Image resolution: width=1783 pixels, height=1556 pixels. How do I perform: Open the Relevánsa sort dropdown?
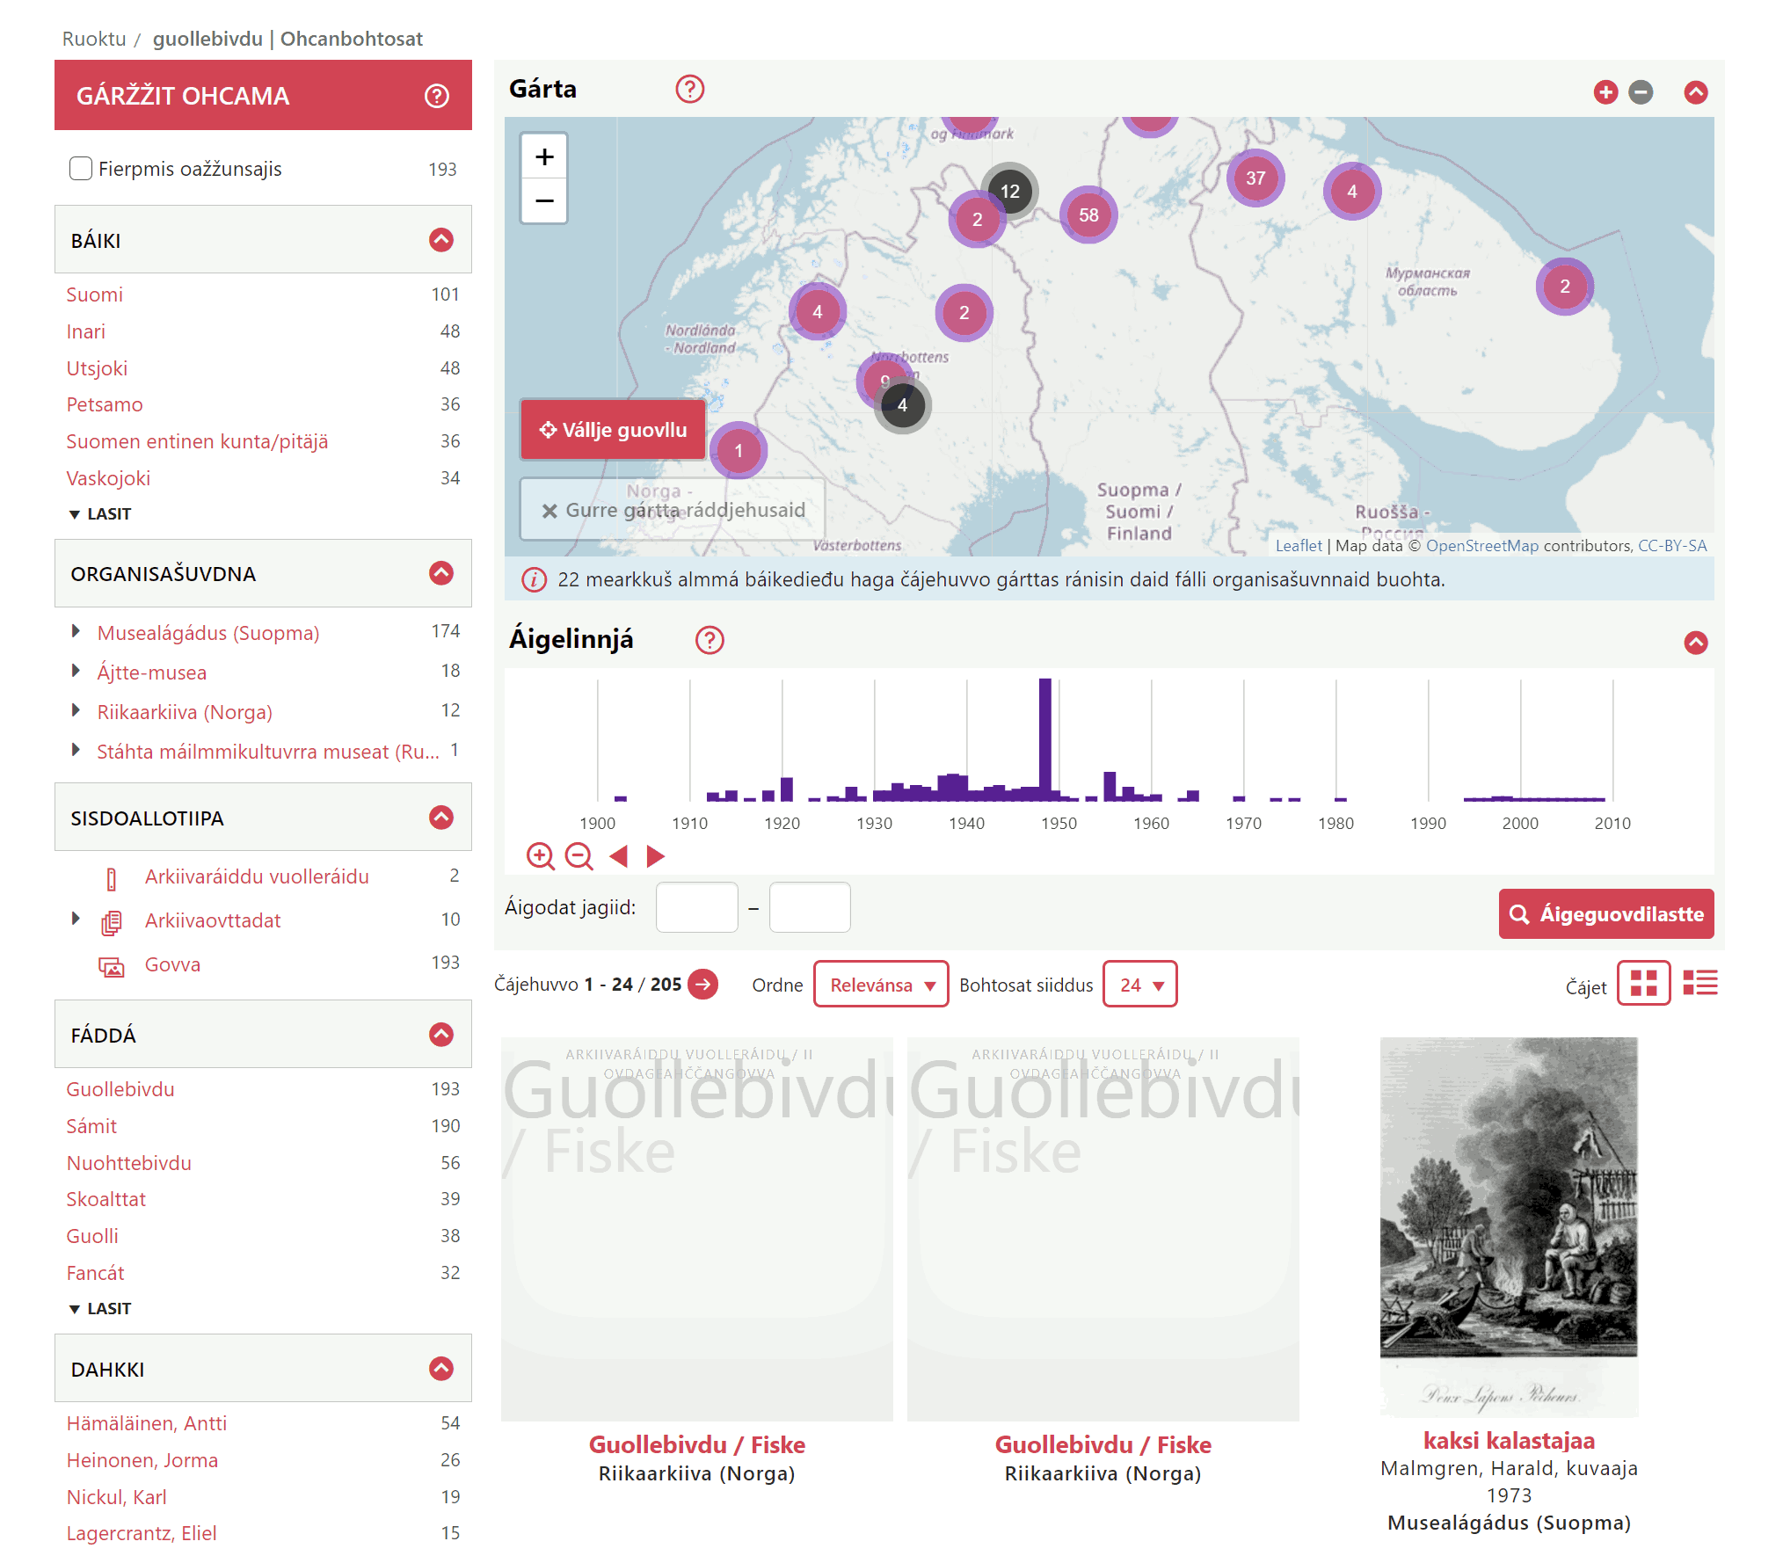tap(881, 985)
